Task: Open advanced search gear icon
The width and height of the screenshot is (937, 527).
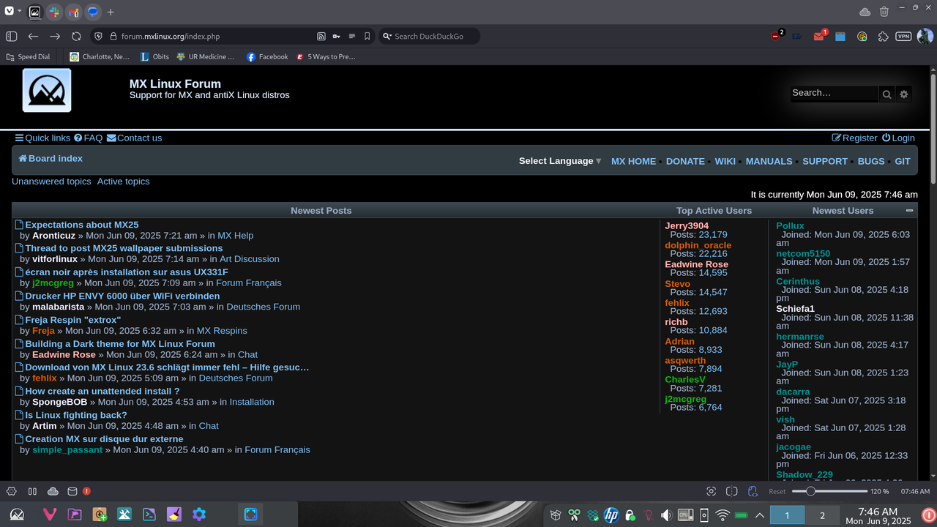Action: click(904, 94)
